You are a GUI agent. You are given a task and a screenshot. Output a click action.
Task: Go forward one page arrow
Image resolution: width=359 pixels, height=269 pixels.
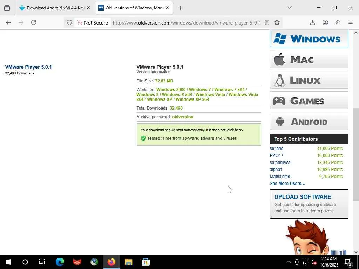(21, 22)
